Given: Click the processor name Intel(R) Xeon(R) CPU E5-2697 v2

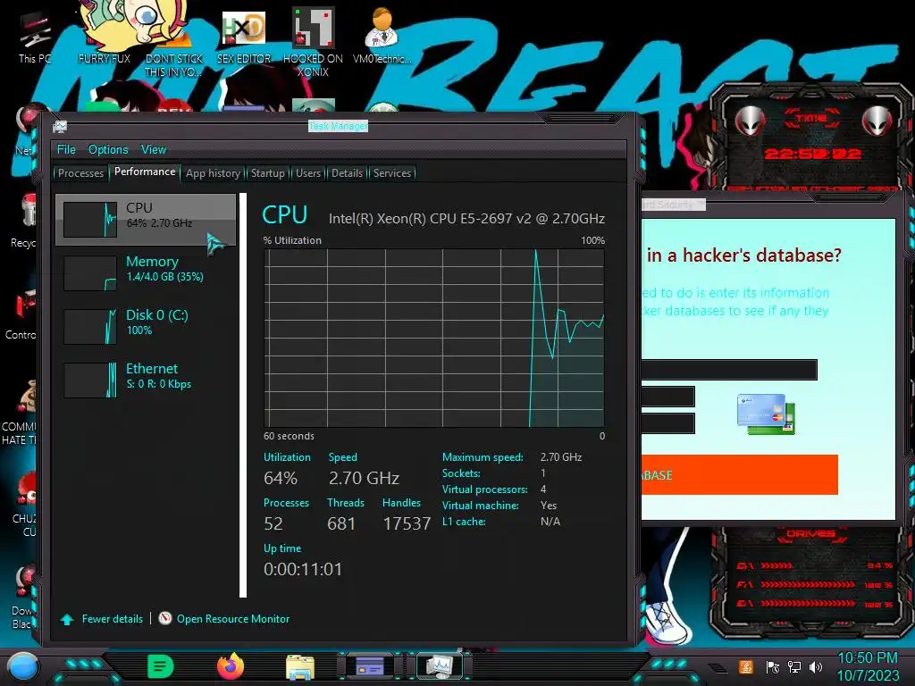Looking at the screenshot, I should (466, 219).
